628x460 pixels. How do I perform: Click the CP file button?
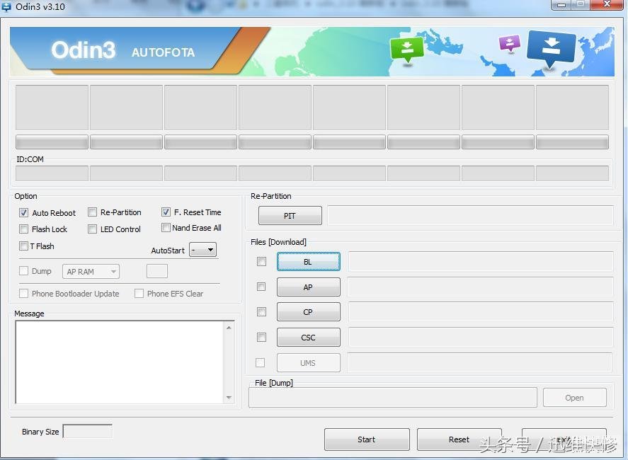tap(309, 312)
